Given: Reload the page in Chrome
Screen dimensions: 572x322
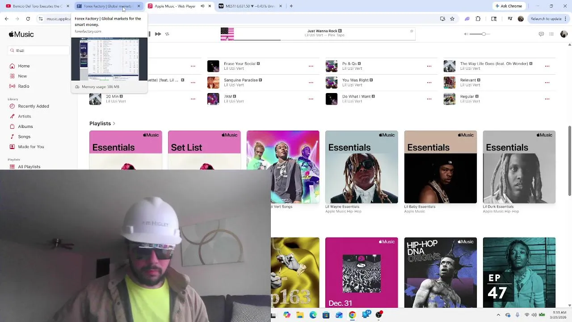Looking at the screenshot, I should pos(28,19).
